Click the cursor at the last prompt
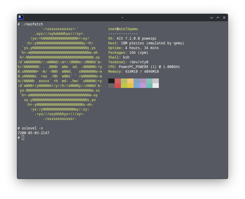245x199 pixels. click(23, 138)
